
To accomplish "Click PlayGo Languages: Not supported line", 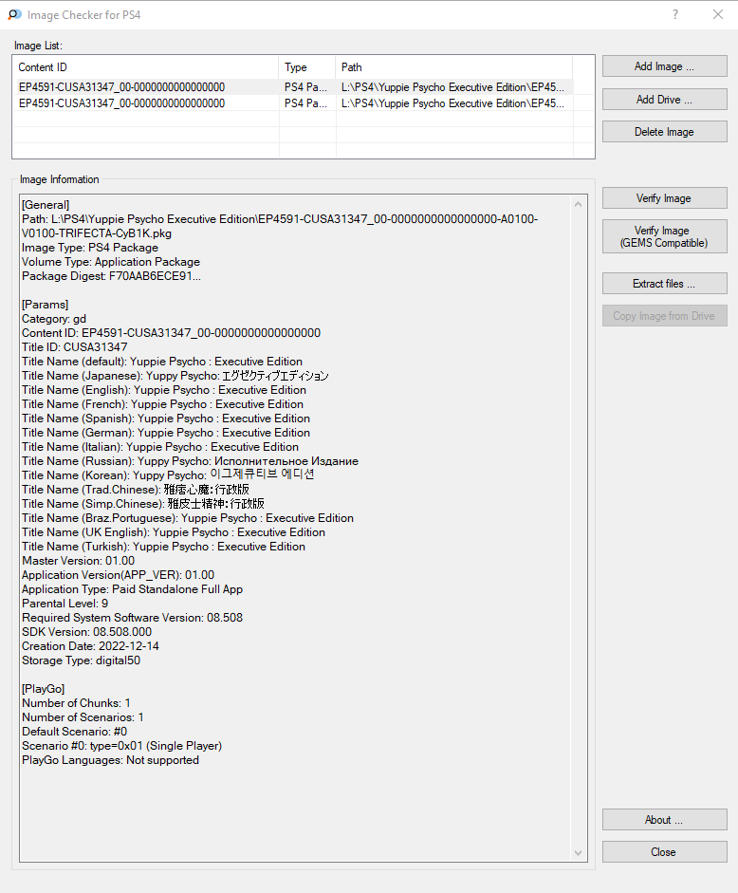I will coord(110,760).
